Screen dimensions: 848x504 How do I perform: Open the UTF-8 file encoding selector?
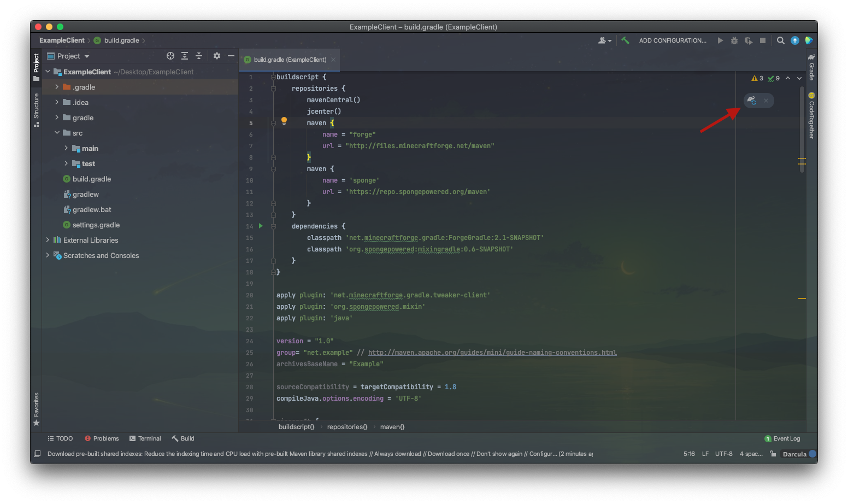tap(724, 454)
